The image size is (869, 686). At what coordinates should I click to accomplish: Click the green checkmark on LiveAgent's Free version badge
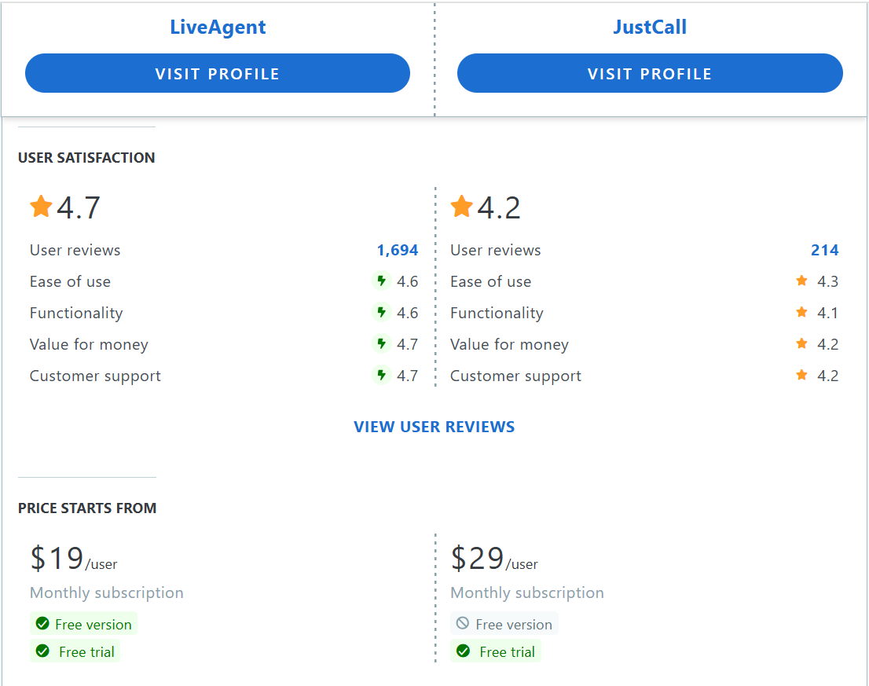tap(43, 624)
